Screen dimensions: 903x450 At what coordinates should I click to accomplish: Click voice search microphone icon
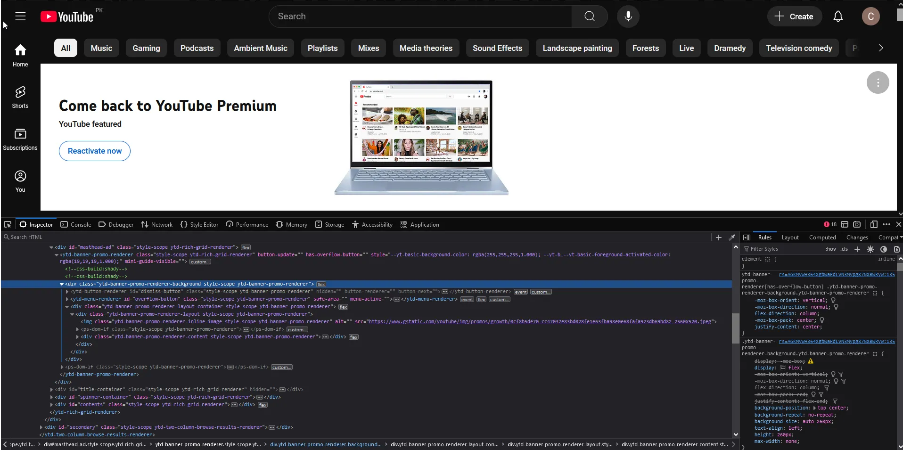pyautogui.click(x=628, y=16)
